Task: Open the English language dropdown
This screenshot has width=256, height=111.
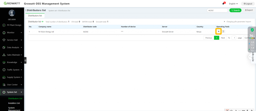Action: tap(233, 4)
